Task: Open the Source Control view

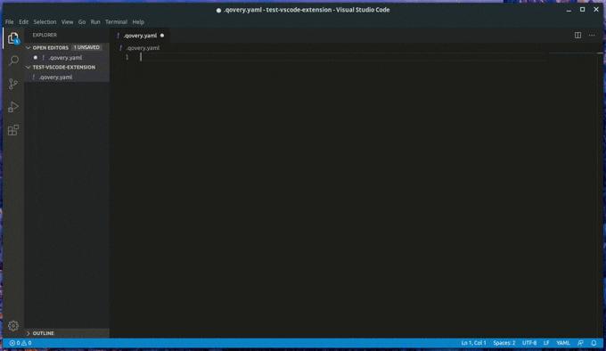Action: tap(13, 84)
